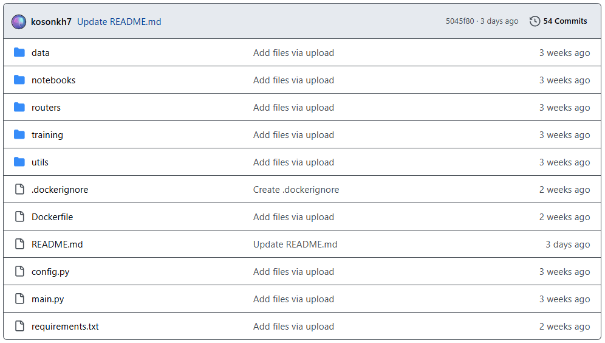The width and height of the screenshot is (605, 343).
Task: Open commit message for routers folder
Action: 293,108
